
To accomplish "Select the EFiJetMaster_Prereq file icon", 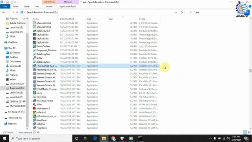I will (x=34, y=89).
